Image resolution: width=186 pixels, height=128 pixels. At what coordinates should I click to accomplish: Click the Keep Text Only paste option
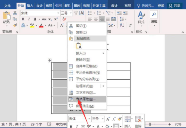78,46
